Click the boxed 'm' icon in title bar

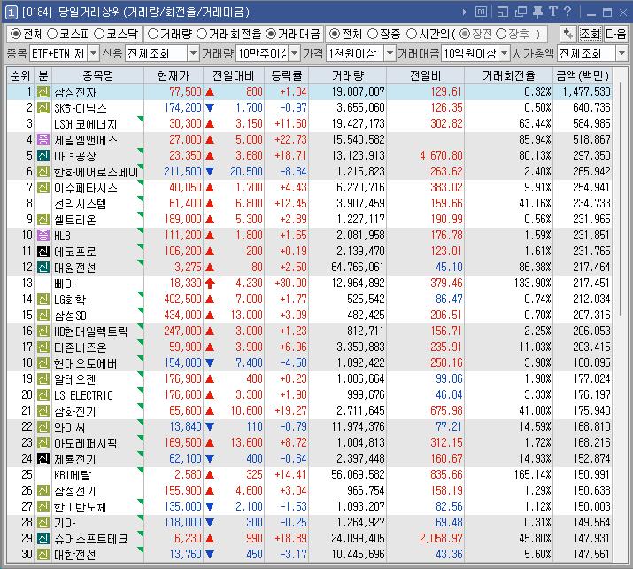click(481, 12)
